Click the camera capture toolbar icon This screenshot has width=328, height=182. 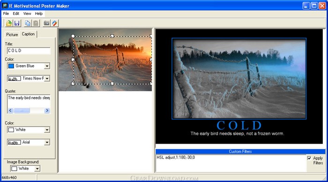[x=46, y=23]
